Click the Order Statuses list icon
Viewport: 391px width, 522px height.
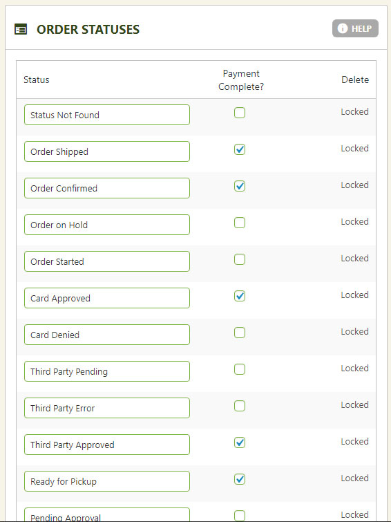pyautogui.click(x=21, y=29)
